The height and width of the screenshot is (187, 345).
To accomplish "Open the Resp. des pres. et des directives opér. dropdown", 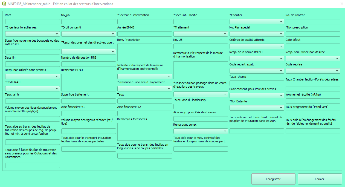I will 89,52.
